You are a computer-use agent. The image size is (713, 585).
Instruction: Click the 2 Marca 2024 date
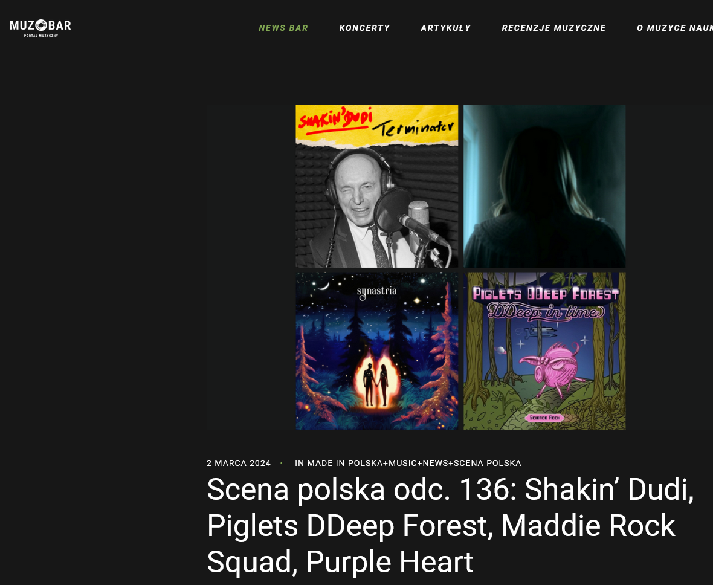[239, 463]
